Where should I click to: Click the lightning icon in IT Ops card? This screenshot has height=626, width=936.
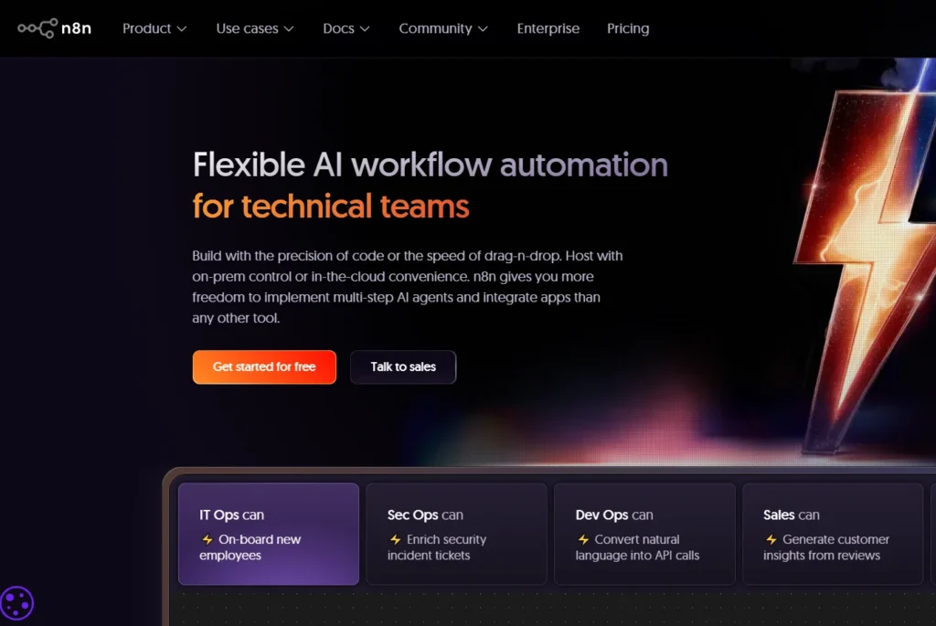click(207, 540)
